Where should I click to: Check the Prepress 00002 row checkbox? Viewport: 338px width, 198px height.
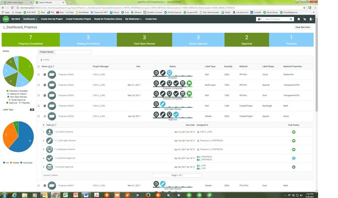click(39, 75)
